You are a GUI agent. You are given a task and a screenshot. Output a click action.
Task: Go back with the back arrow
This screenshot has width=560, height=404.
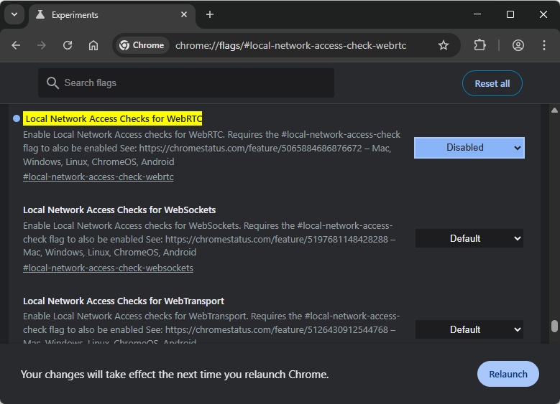[16, 45]
